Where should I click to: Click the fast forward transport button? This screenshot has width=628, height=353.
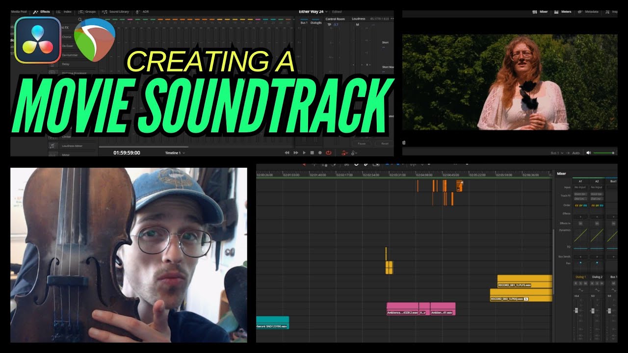(296, 152)
